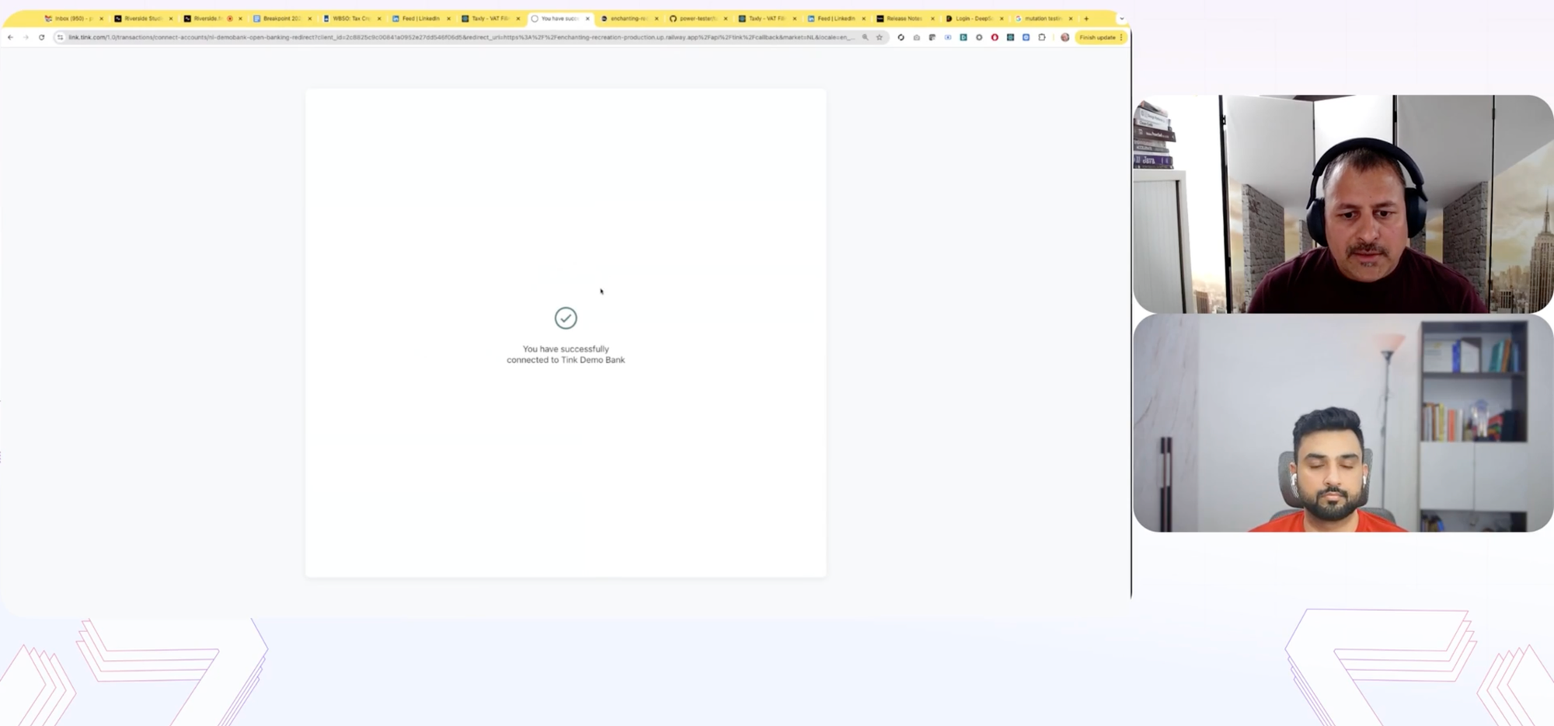
Task: Close the enchanting-re tab
Action: (657, 19)
